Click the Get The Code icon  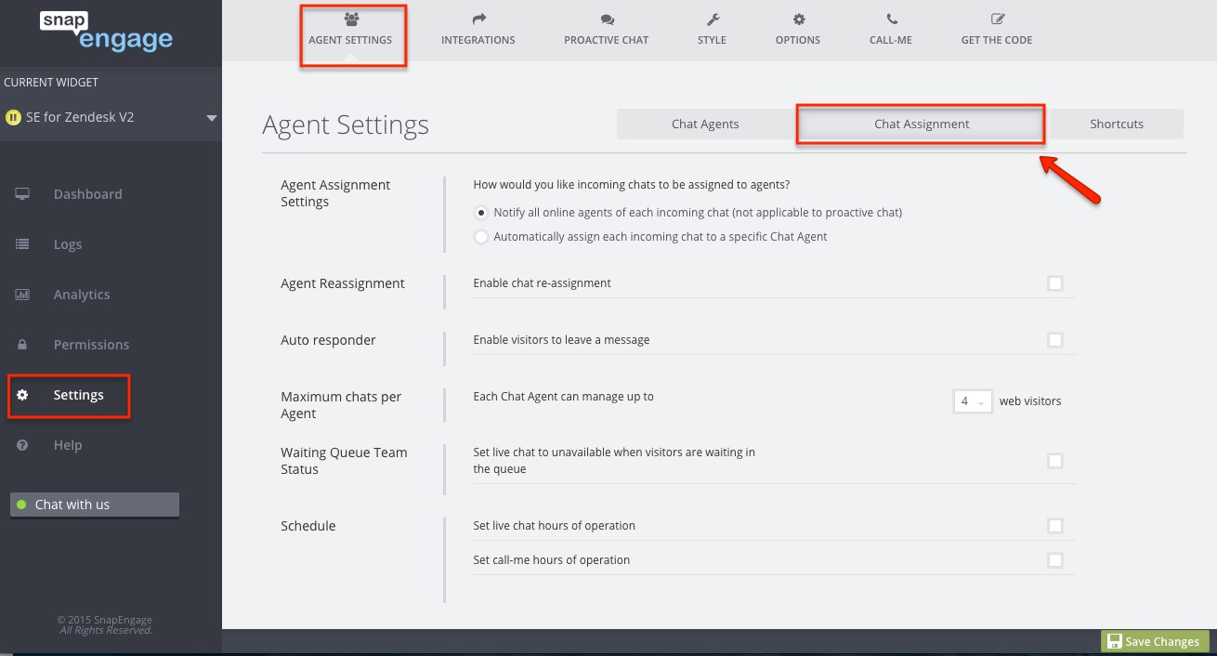[x=996, y=17]
